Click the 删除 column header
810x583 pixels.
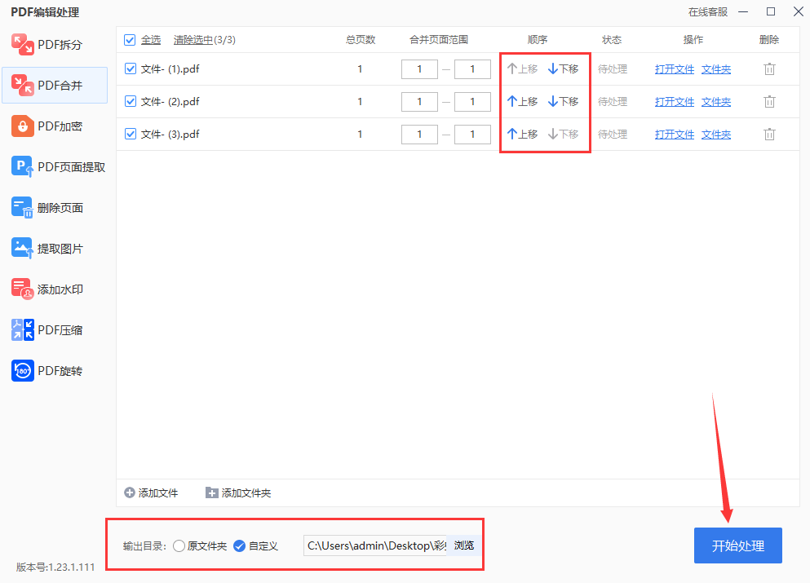pyautogui.click(x=769, y=40)
